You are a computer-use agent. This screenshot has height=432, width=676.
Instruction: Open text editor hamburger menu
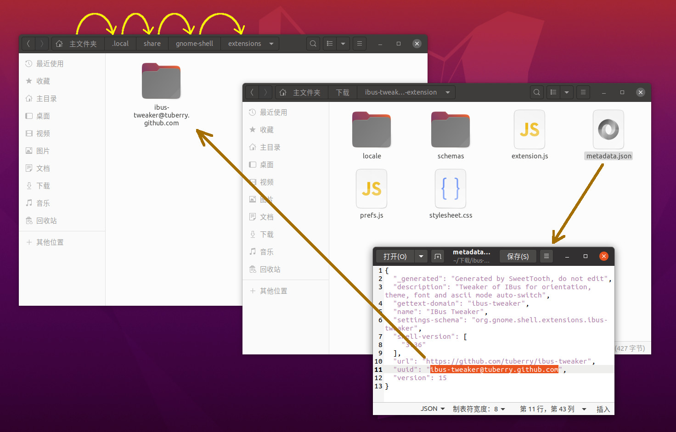pyautogui.click(x=546, y=256)
